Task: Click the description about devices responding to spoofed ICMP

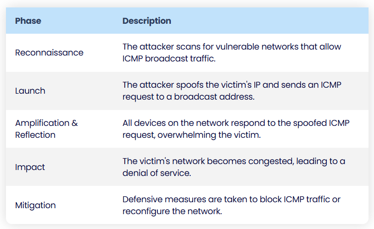Action: click(236, 129)
